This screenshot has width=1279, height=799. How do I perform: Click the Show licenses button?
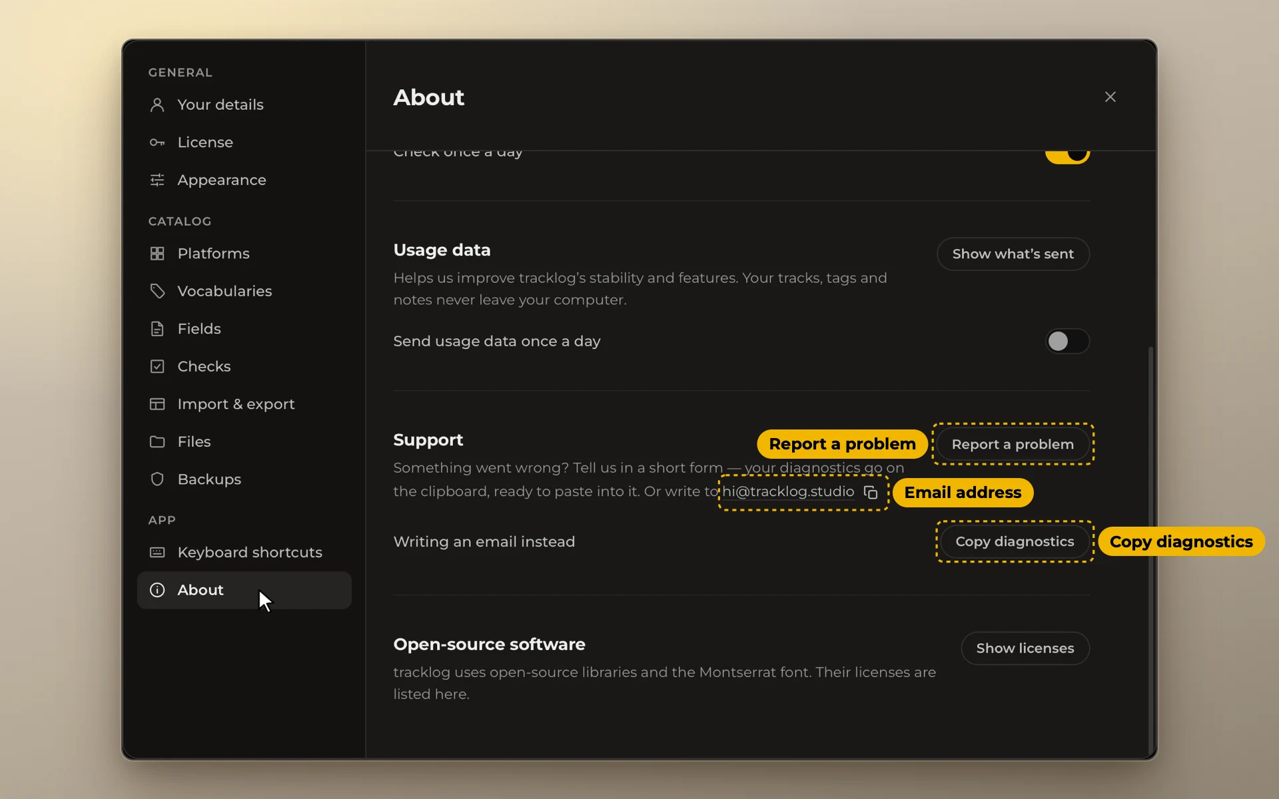coord(1025,649)
